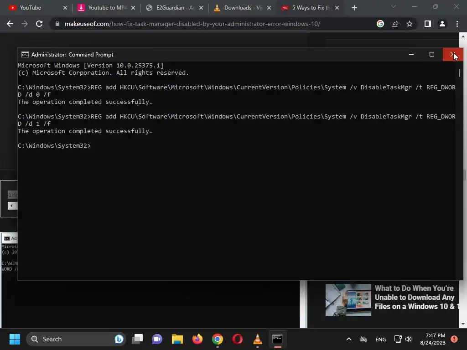Go back to previous page
Viewport: 467px width, 350px height.
click(x=10, y=24)
